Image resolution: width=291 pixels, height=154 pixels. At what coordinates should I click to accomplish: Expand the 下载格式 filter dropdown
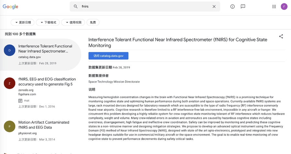pyautogui.click(x=48, y=22)
